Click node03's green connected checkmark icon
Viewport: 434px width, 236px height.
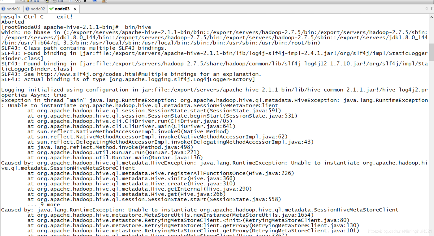click(51, 9)
